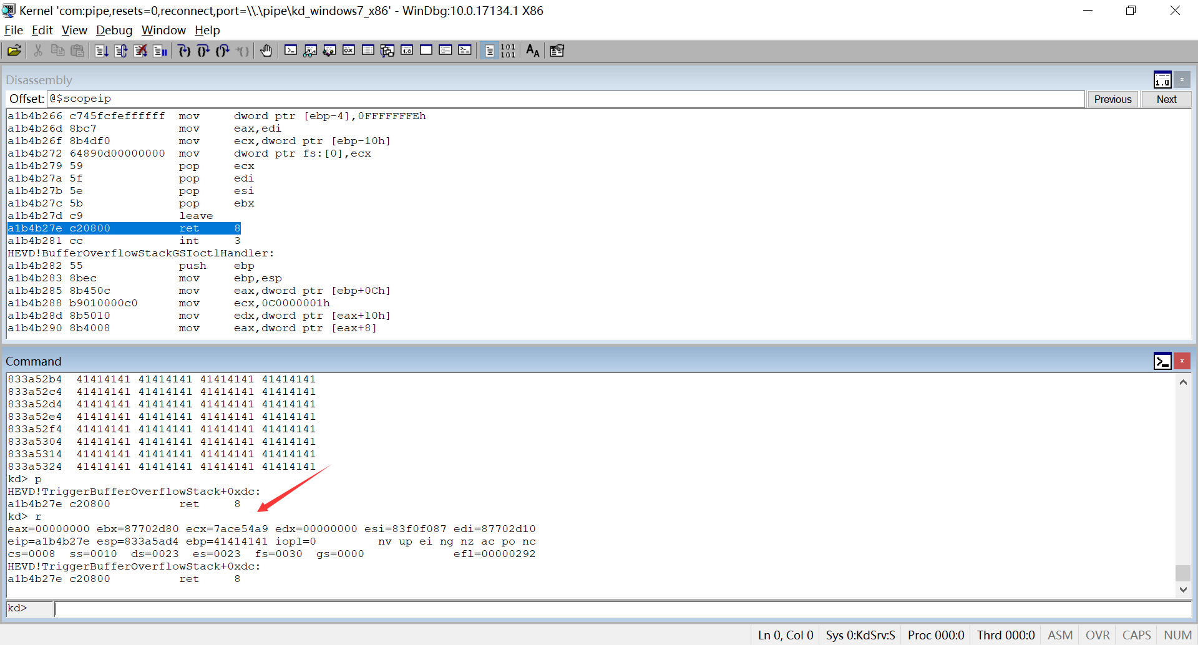Open the Call Stack window from the toolbar
The image size is (1198, 645).
click(x=387, y=51)
